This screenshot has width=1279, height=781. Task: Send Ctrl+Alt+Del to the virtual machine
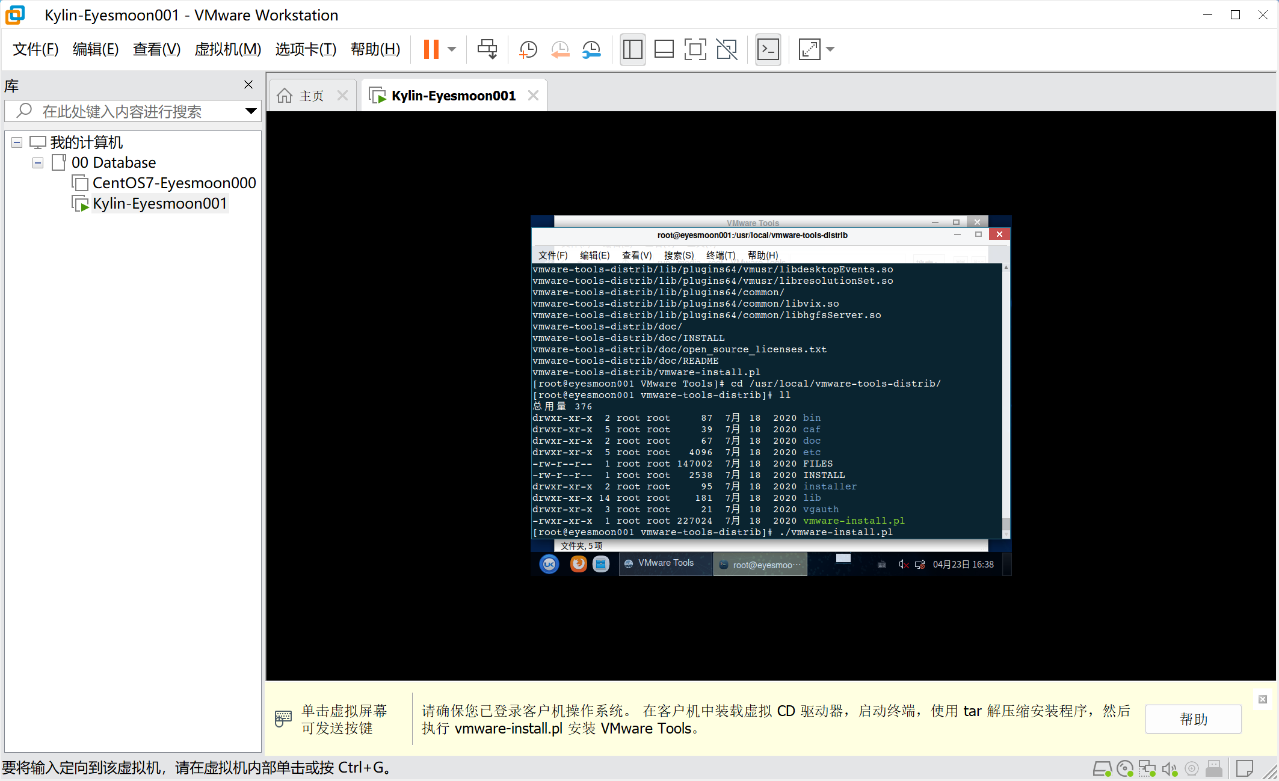[487, 49]
